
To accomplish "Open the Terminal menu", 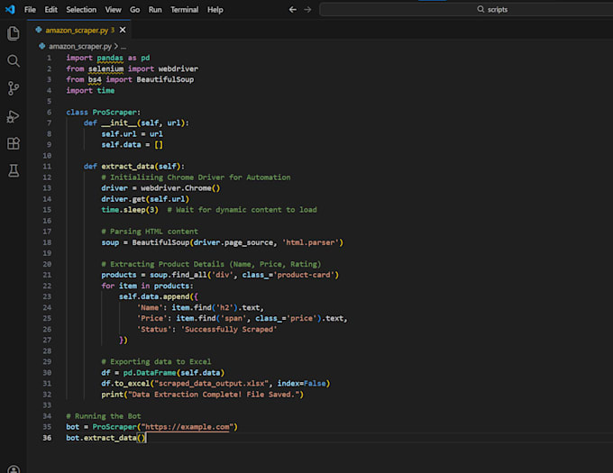I will (x=184, y=10).
